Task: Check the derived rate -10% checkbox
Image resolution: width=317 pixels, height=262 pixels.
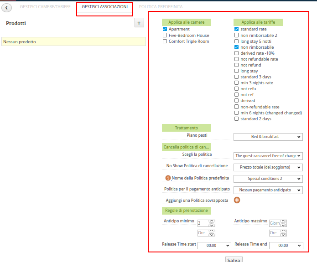Action: tap(236, 53)
